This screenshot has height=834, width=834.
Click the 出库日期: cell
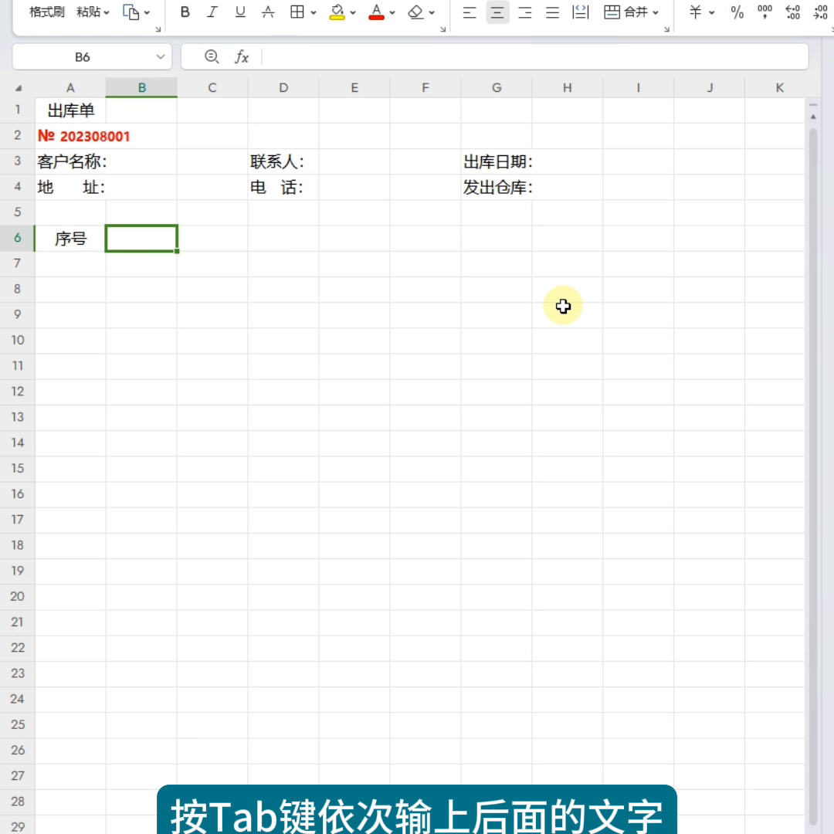click(498, 161)
